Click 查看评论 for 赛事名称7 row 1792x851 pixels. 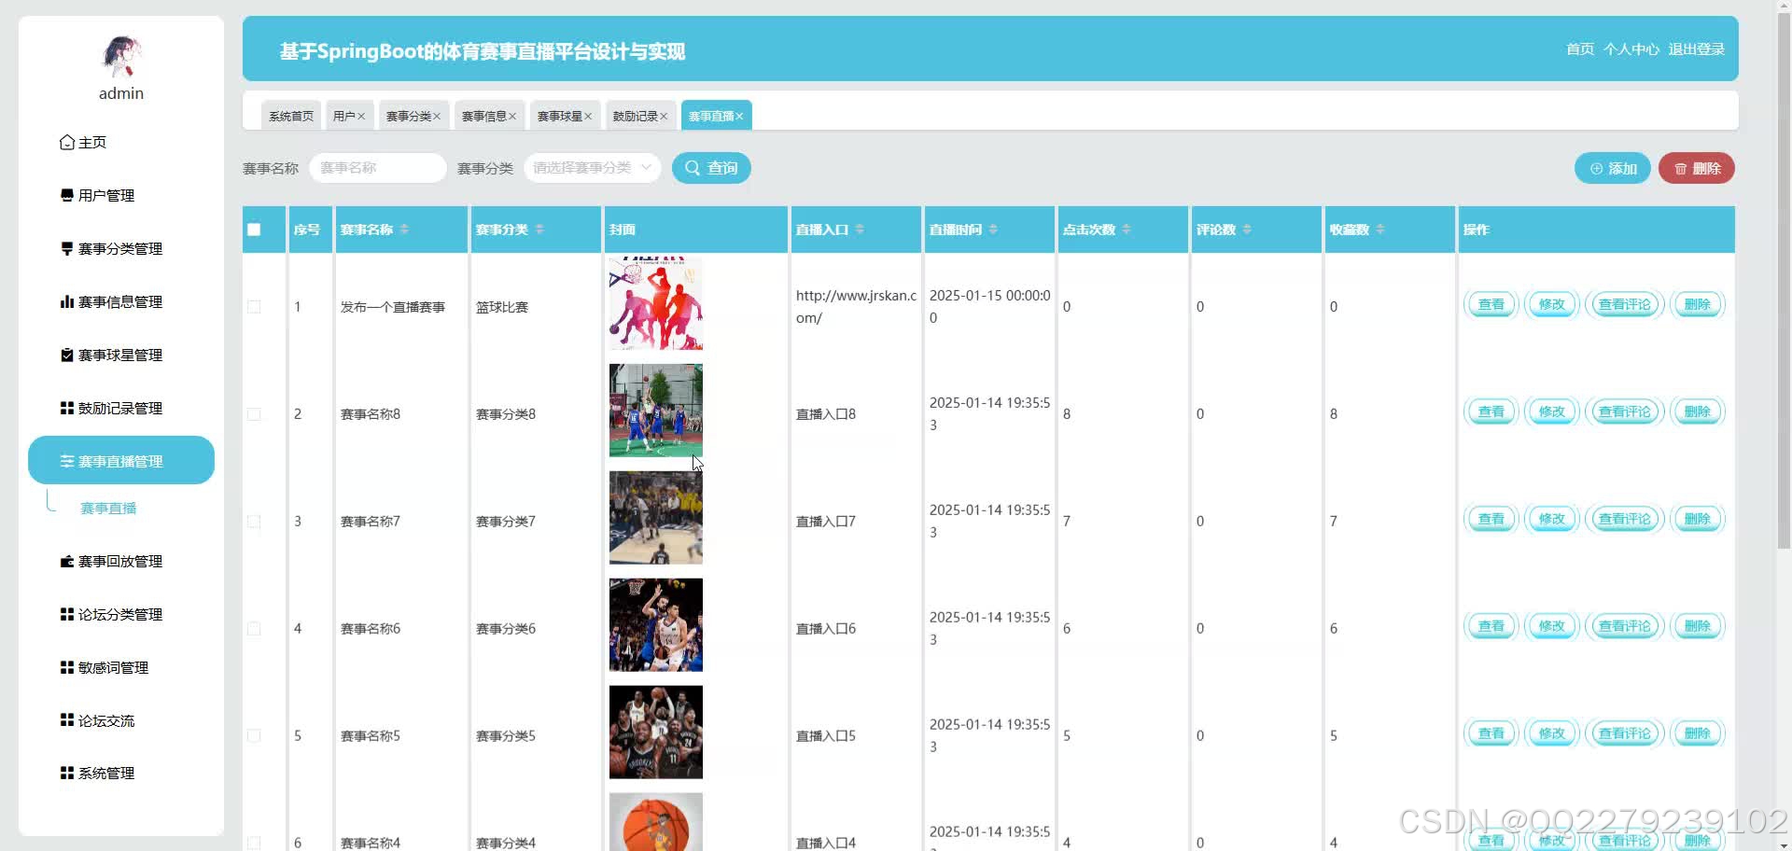[1625, 519]
